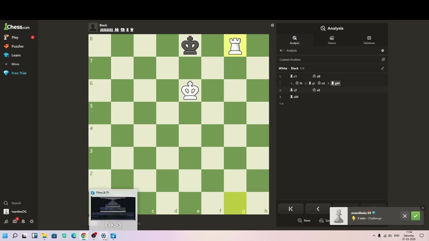The width and height of the screenshot is (429, 241).
Task: Open Microsoft Edge from taskbar
Action: 74,236
